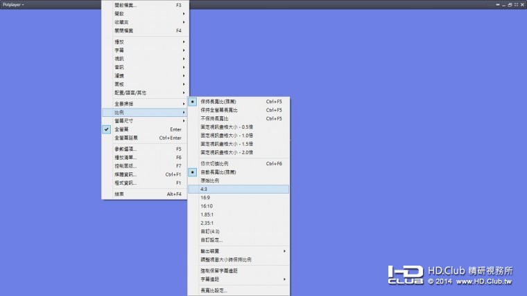Expand 配置/語言/其他 submenu
527x296 pixels.
coord(145,93)
